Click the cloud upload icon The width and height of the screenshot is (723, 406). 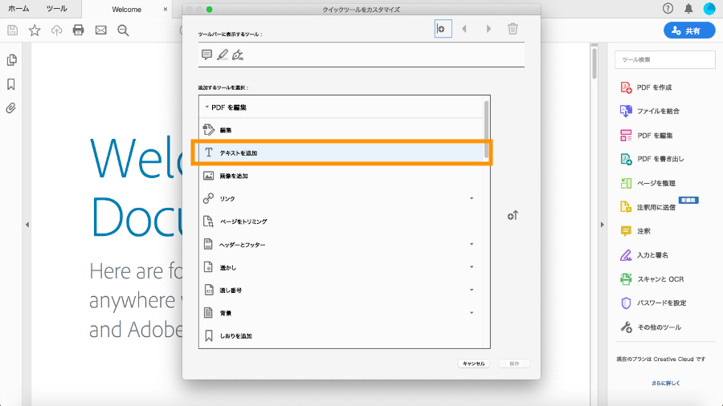(x=56, y=30)
